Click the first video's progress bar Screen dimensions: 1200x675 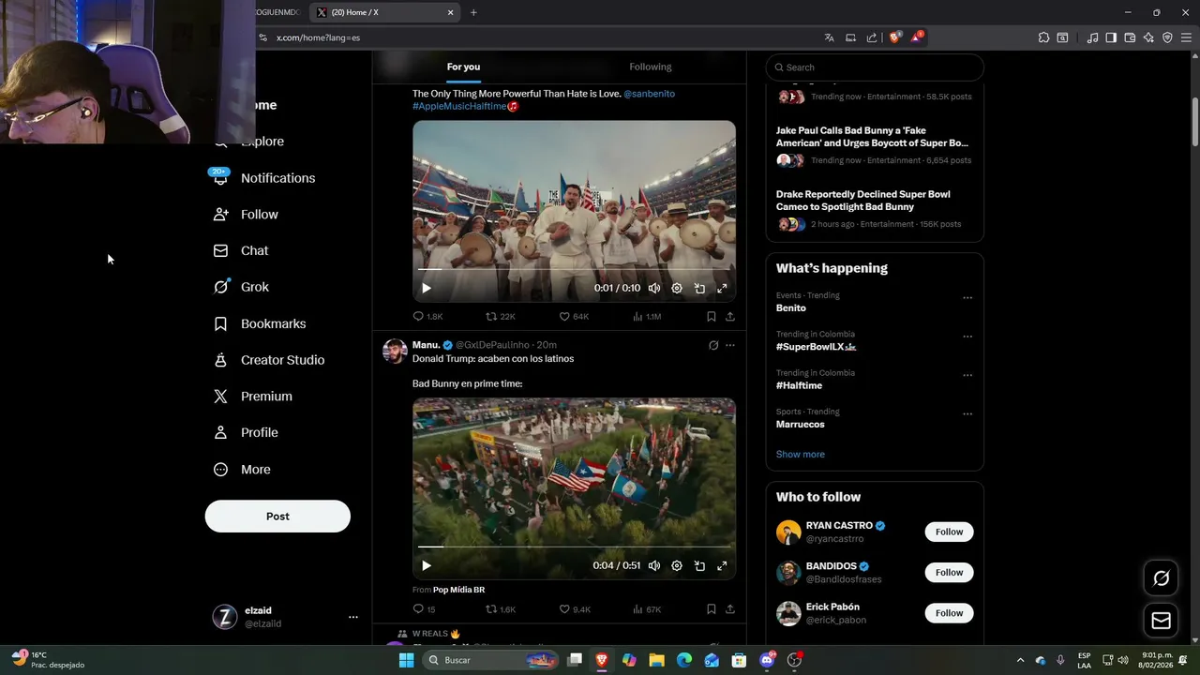tap(574, 269)
